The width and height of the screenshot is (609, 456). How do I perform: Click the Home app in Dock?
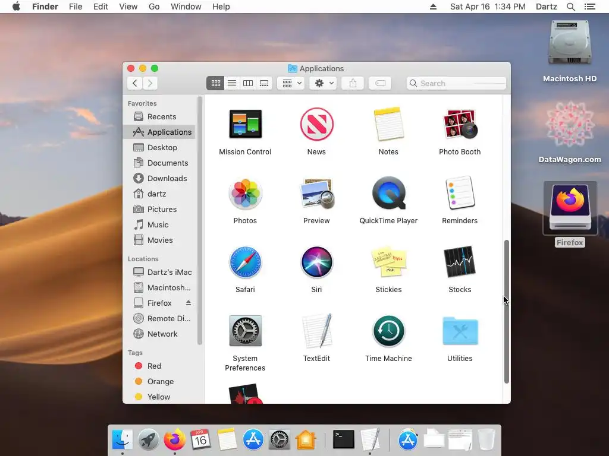coord(306,440)
